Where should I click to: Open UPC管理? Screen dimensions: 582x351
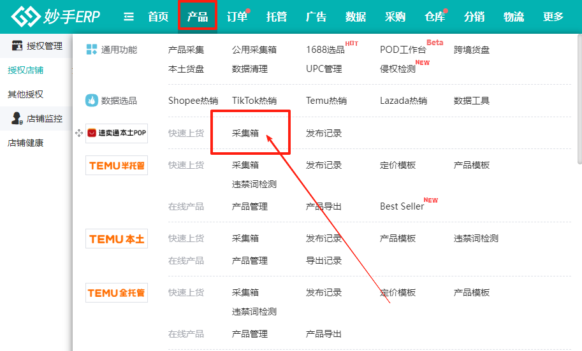pyautogui.click(x=324, y=69)
